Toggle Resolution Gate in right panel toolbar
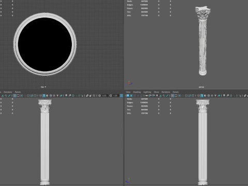 (x=179, y=96)
